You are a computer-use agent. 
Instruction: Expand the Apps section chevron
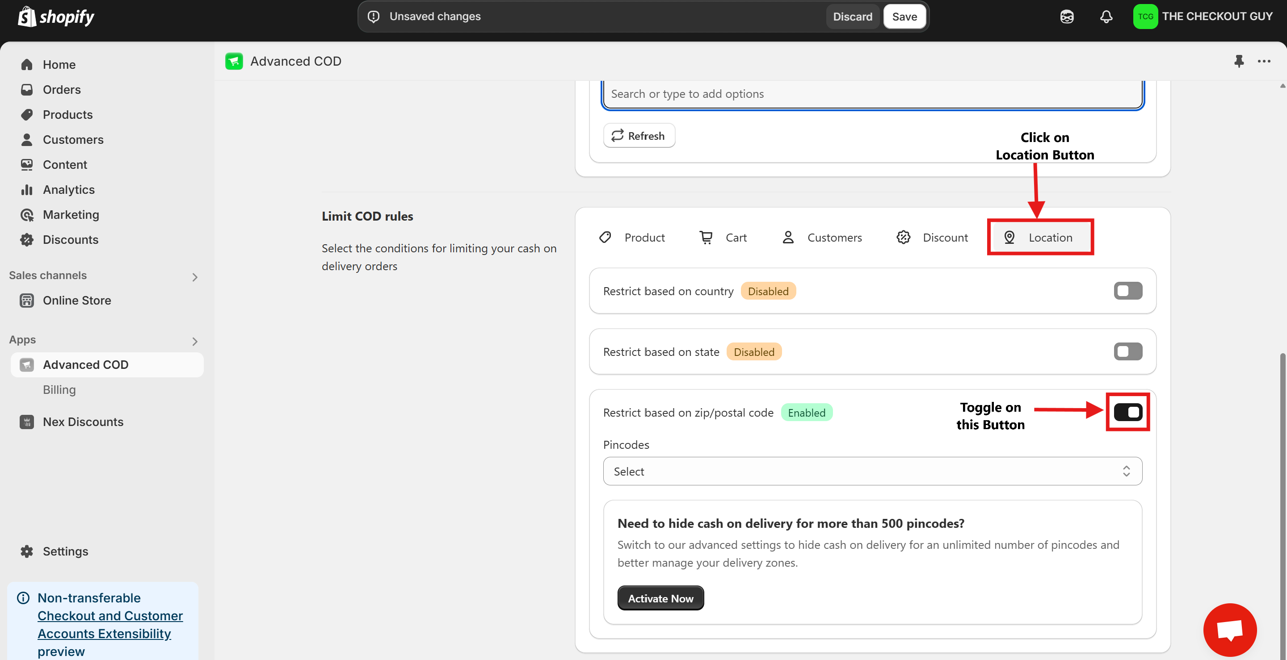(x=195, y=342)
